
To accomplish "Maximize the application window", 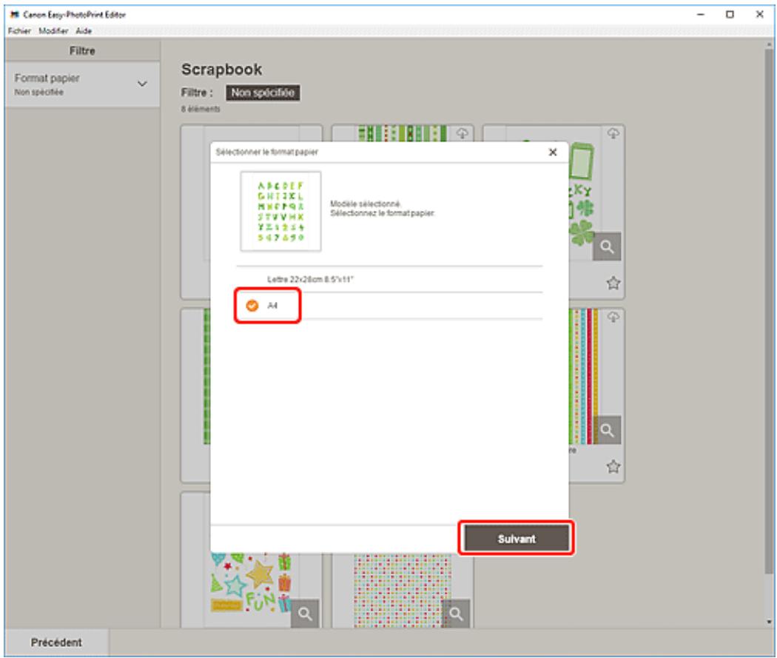I will 730,14.
